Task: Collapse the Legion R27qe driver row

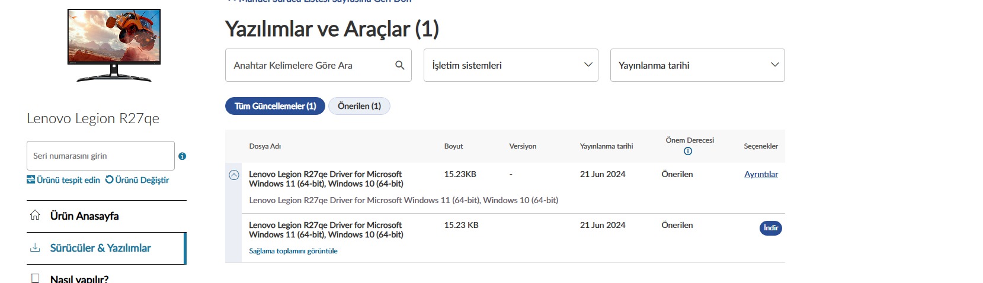Action: [234, 175]
